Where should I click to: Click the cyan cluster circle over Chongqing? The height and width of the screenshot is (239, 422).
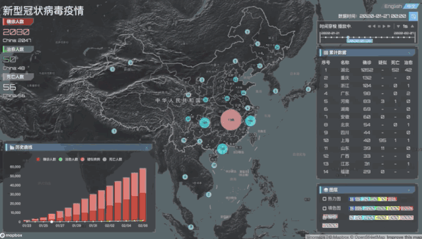205,123
